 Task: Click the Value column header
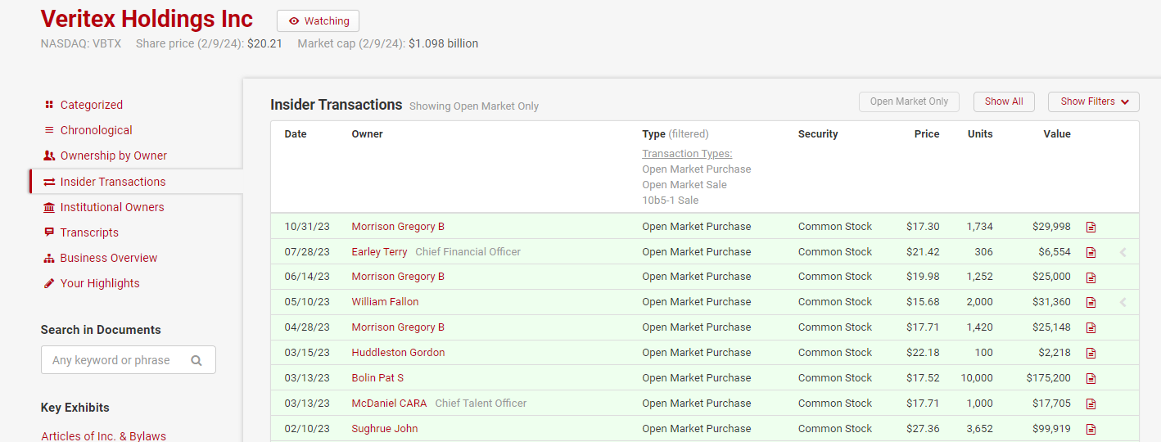[1057, 134]
